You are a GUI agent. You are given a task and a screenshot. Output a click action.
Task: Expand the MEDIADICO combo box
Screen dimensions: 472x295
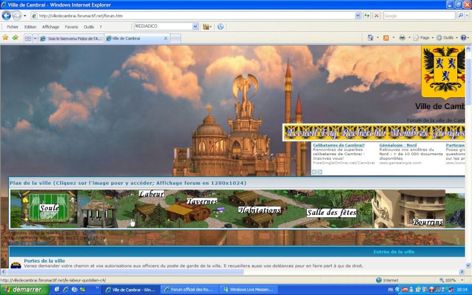coord(195,27)
